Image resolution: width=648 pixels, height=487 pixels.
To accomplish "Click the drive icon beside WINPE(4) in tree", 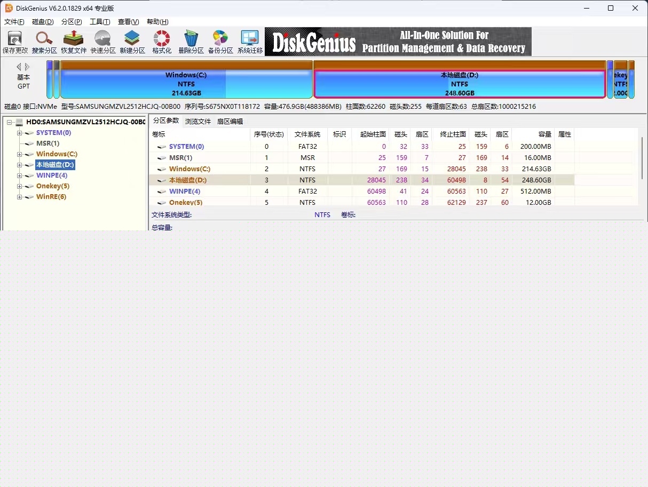I will [29, 175].
